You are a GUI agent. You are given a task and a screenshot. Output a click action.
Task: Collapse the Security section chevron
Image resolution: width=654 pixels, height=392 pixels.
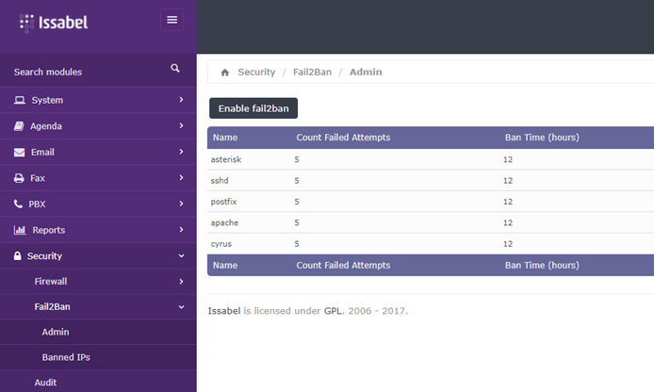[x=181, y=255]
